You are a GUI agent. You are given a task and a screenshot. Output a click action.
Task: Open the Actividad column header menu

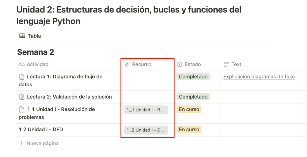coord(37,65)
